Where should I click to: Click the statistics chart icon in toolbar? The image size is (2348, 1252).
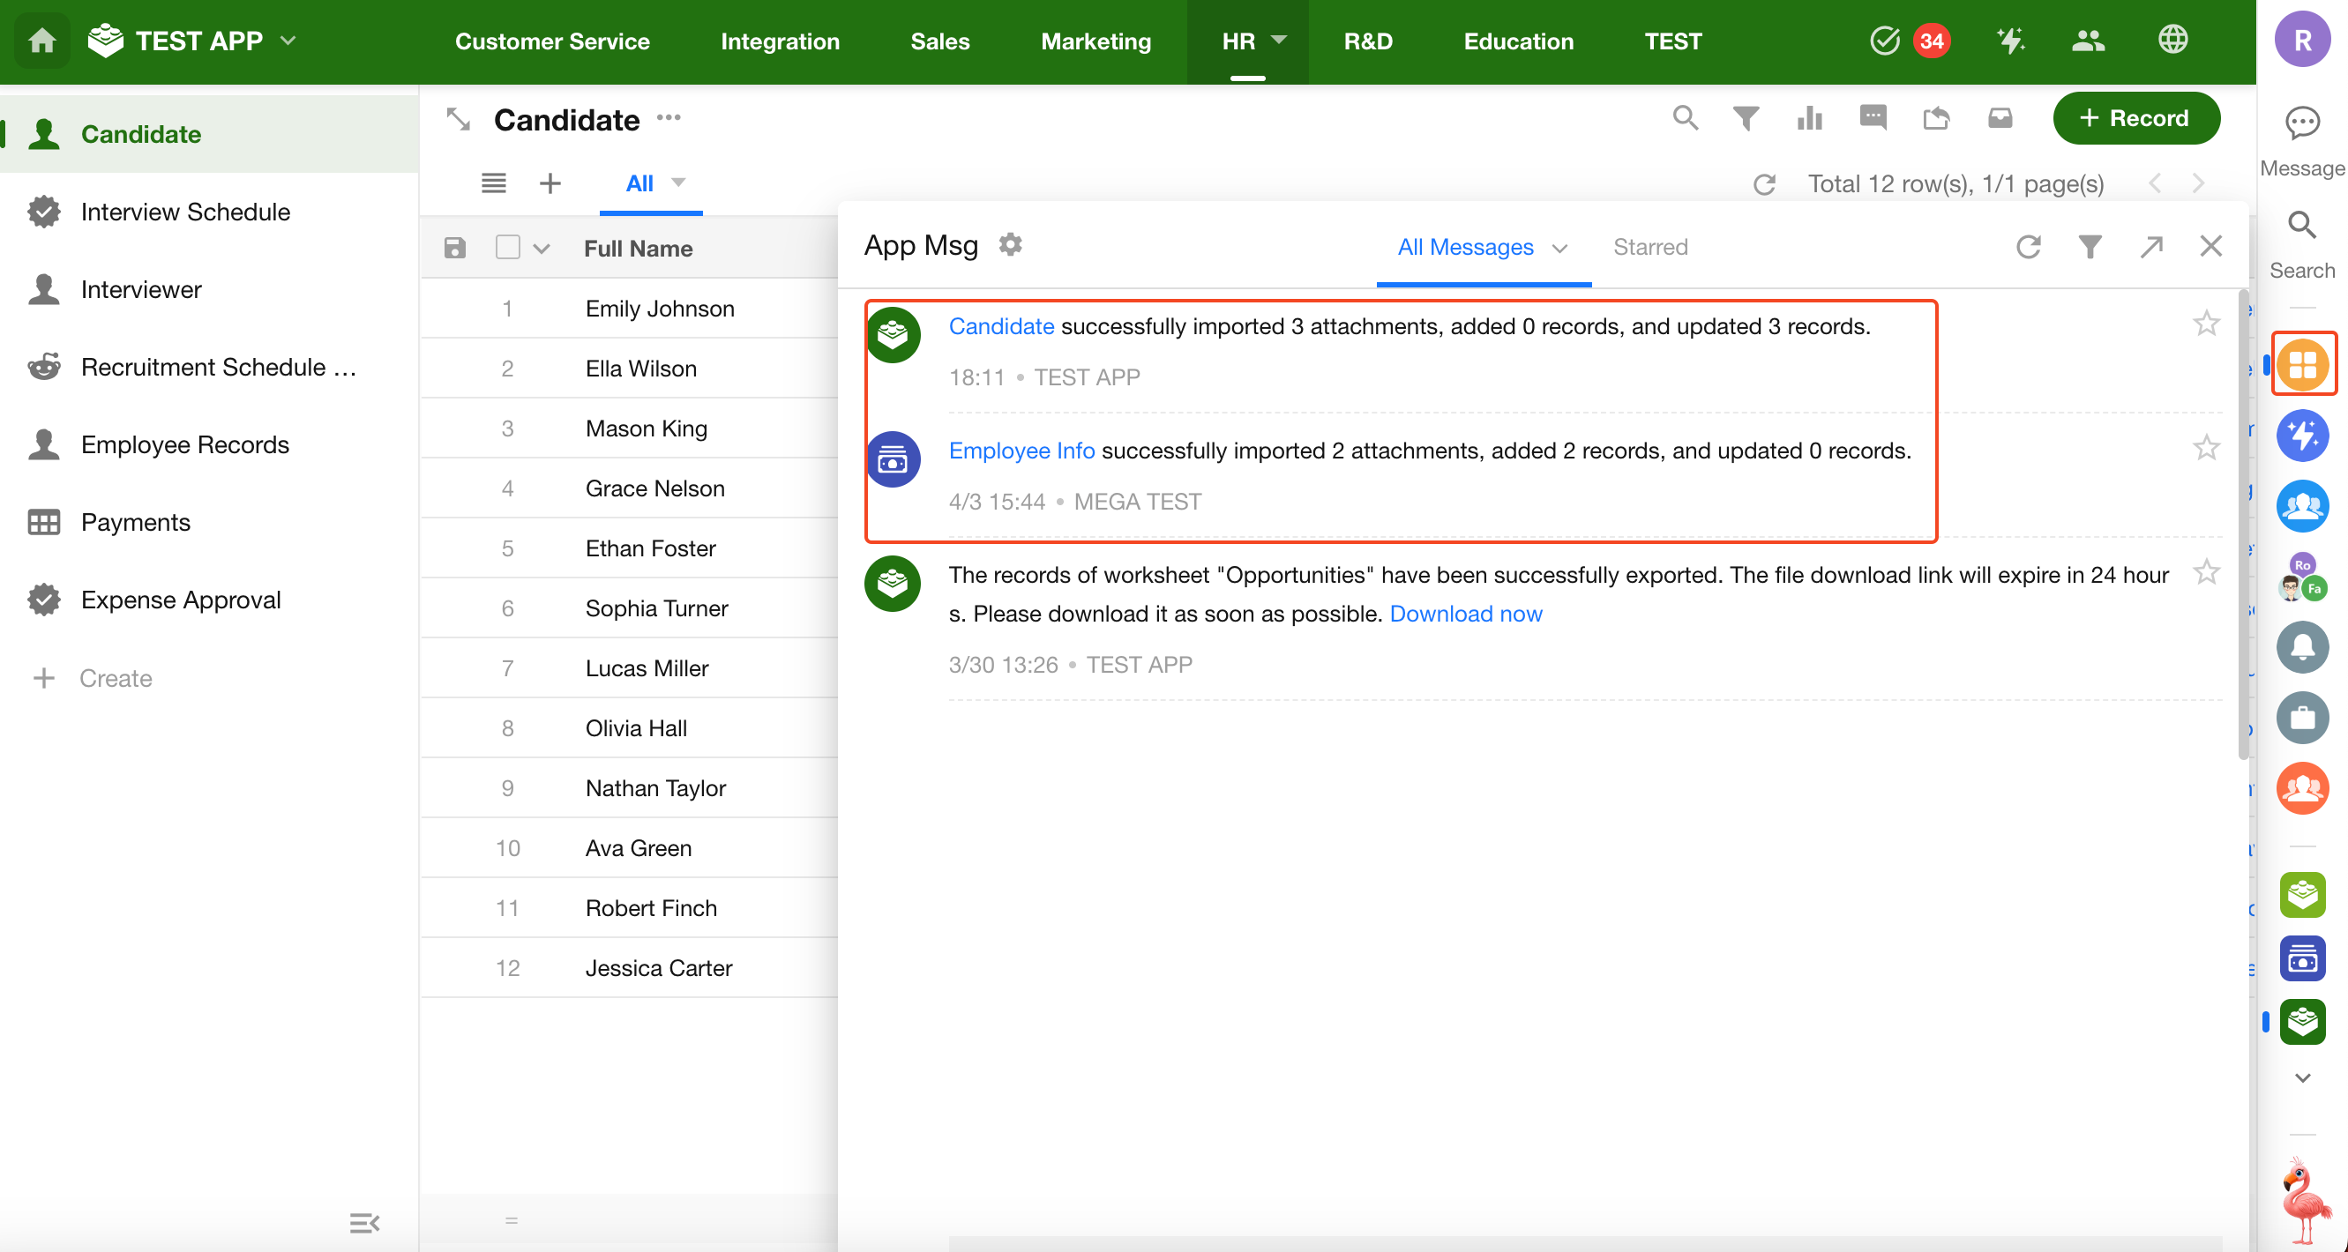[1809, 118]
